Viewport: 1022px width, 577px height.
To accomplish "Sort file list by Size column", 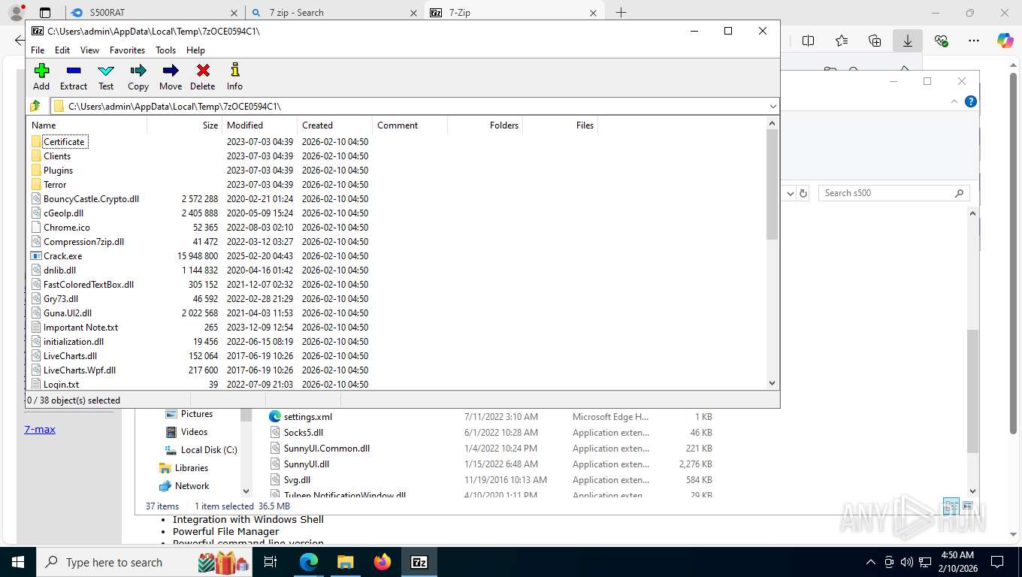I will click(184, 125).
